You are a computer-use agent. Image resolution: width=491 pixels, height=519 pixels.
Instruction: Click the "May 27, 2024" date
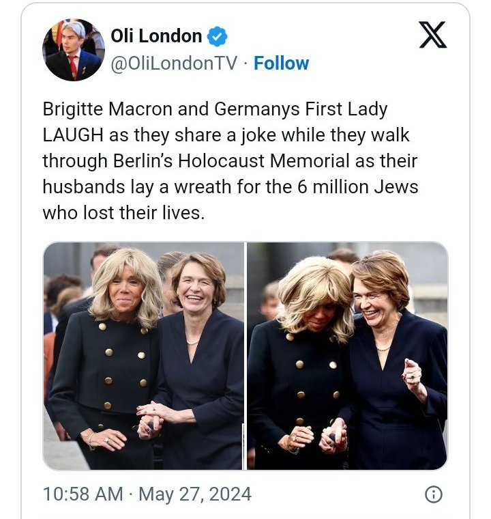195,494
